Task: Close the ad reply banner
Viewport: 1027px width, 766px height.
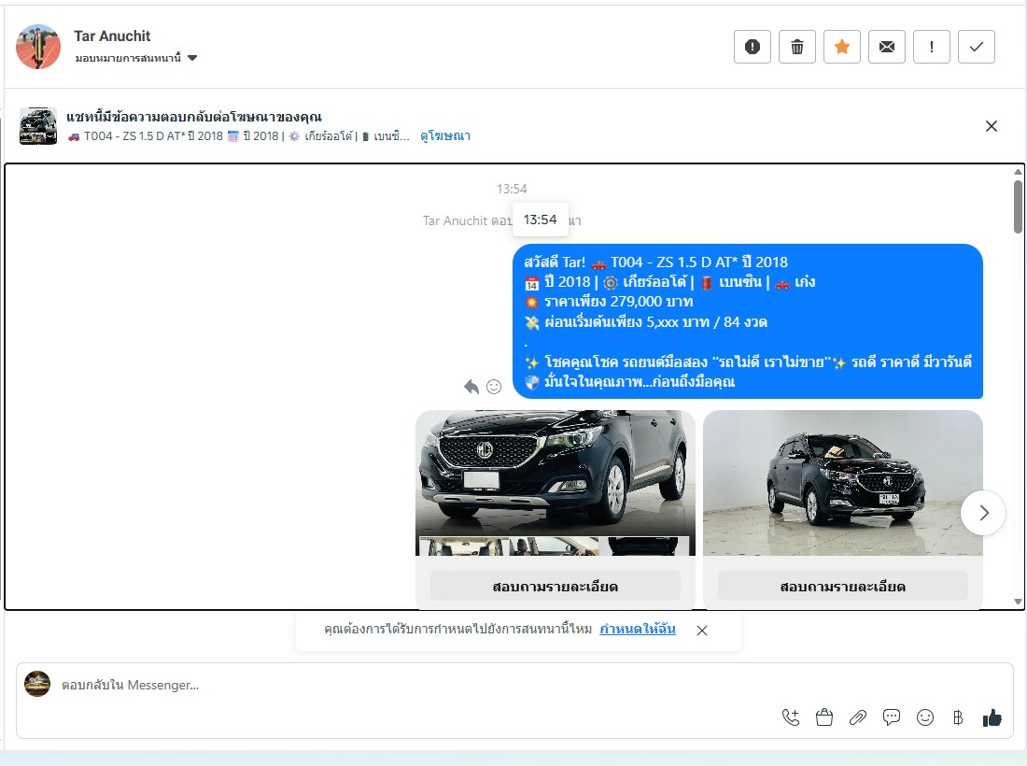Action: click(x=992, y=126)
